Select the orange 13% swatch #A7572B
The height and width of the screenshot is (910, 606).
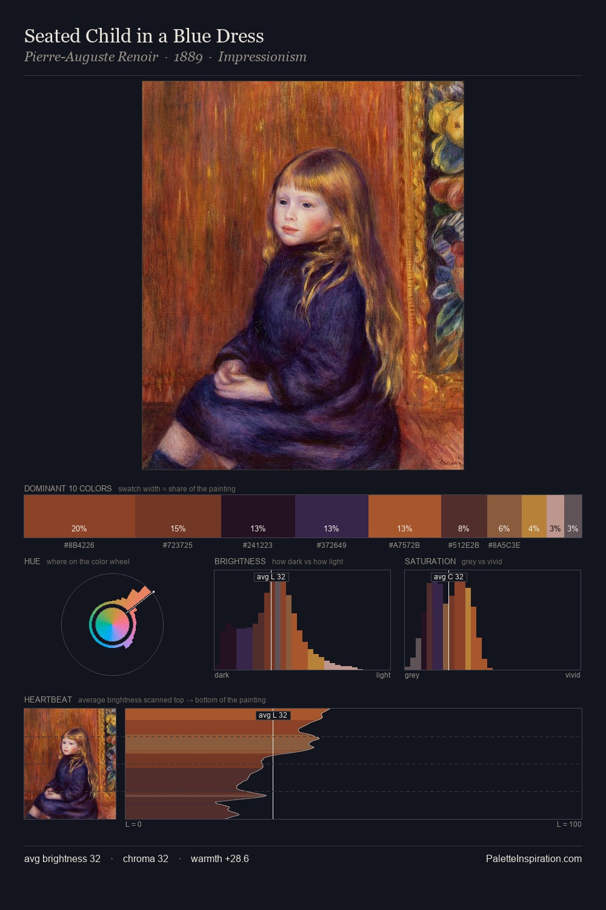click(x=405, y=516)
